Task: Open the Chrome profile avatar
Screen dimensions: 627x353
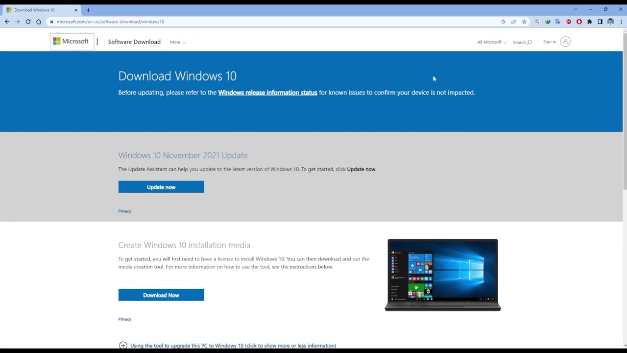Action: pos(610,22)
